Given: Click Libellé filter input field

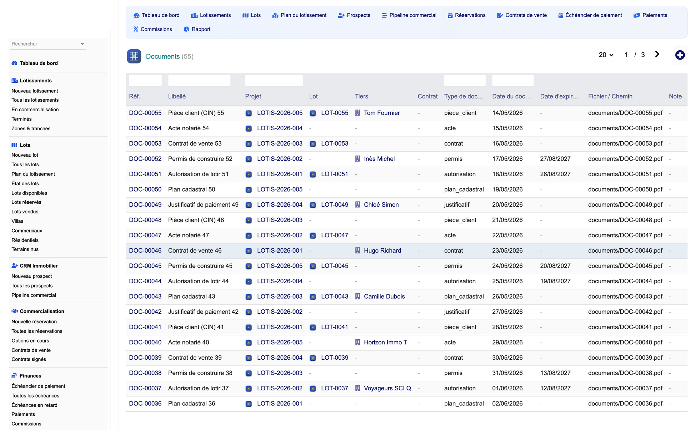Looking at the screenshot, I should (x=199, y=80).
